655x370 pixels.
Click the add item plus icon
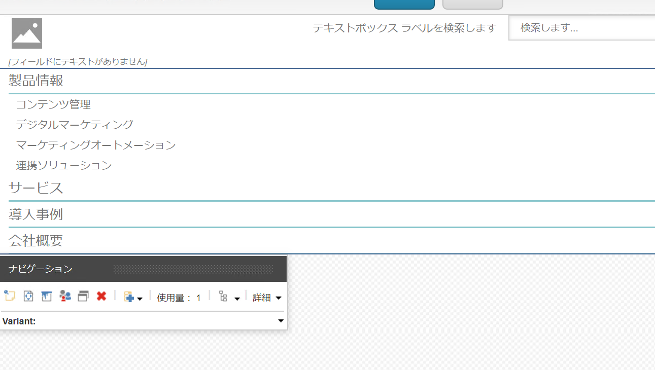point(129,298)
